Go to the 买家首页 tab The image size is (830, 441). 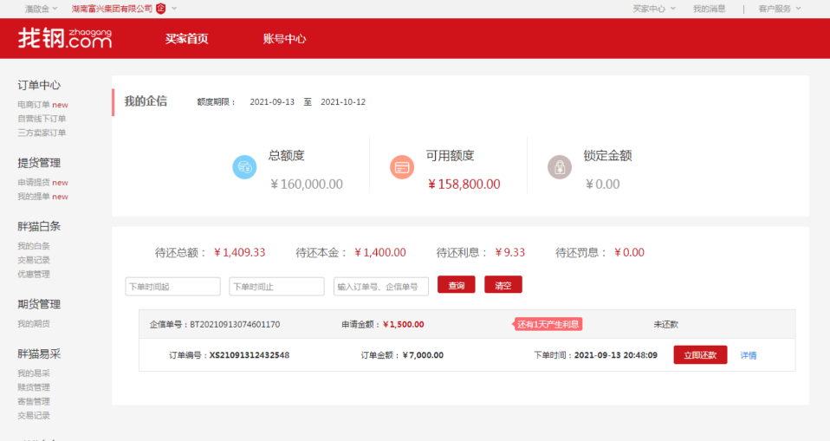186,39
